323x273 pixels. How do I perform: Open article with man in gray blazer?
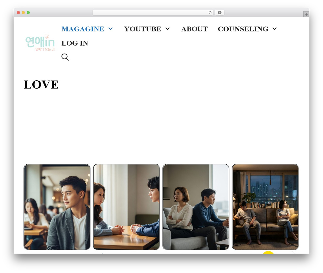tap(57, 207)
